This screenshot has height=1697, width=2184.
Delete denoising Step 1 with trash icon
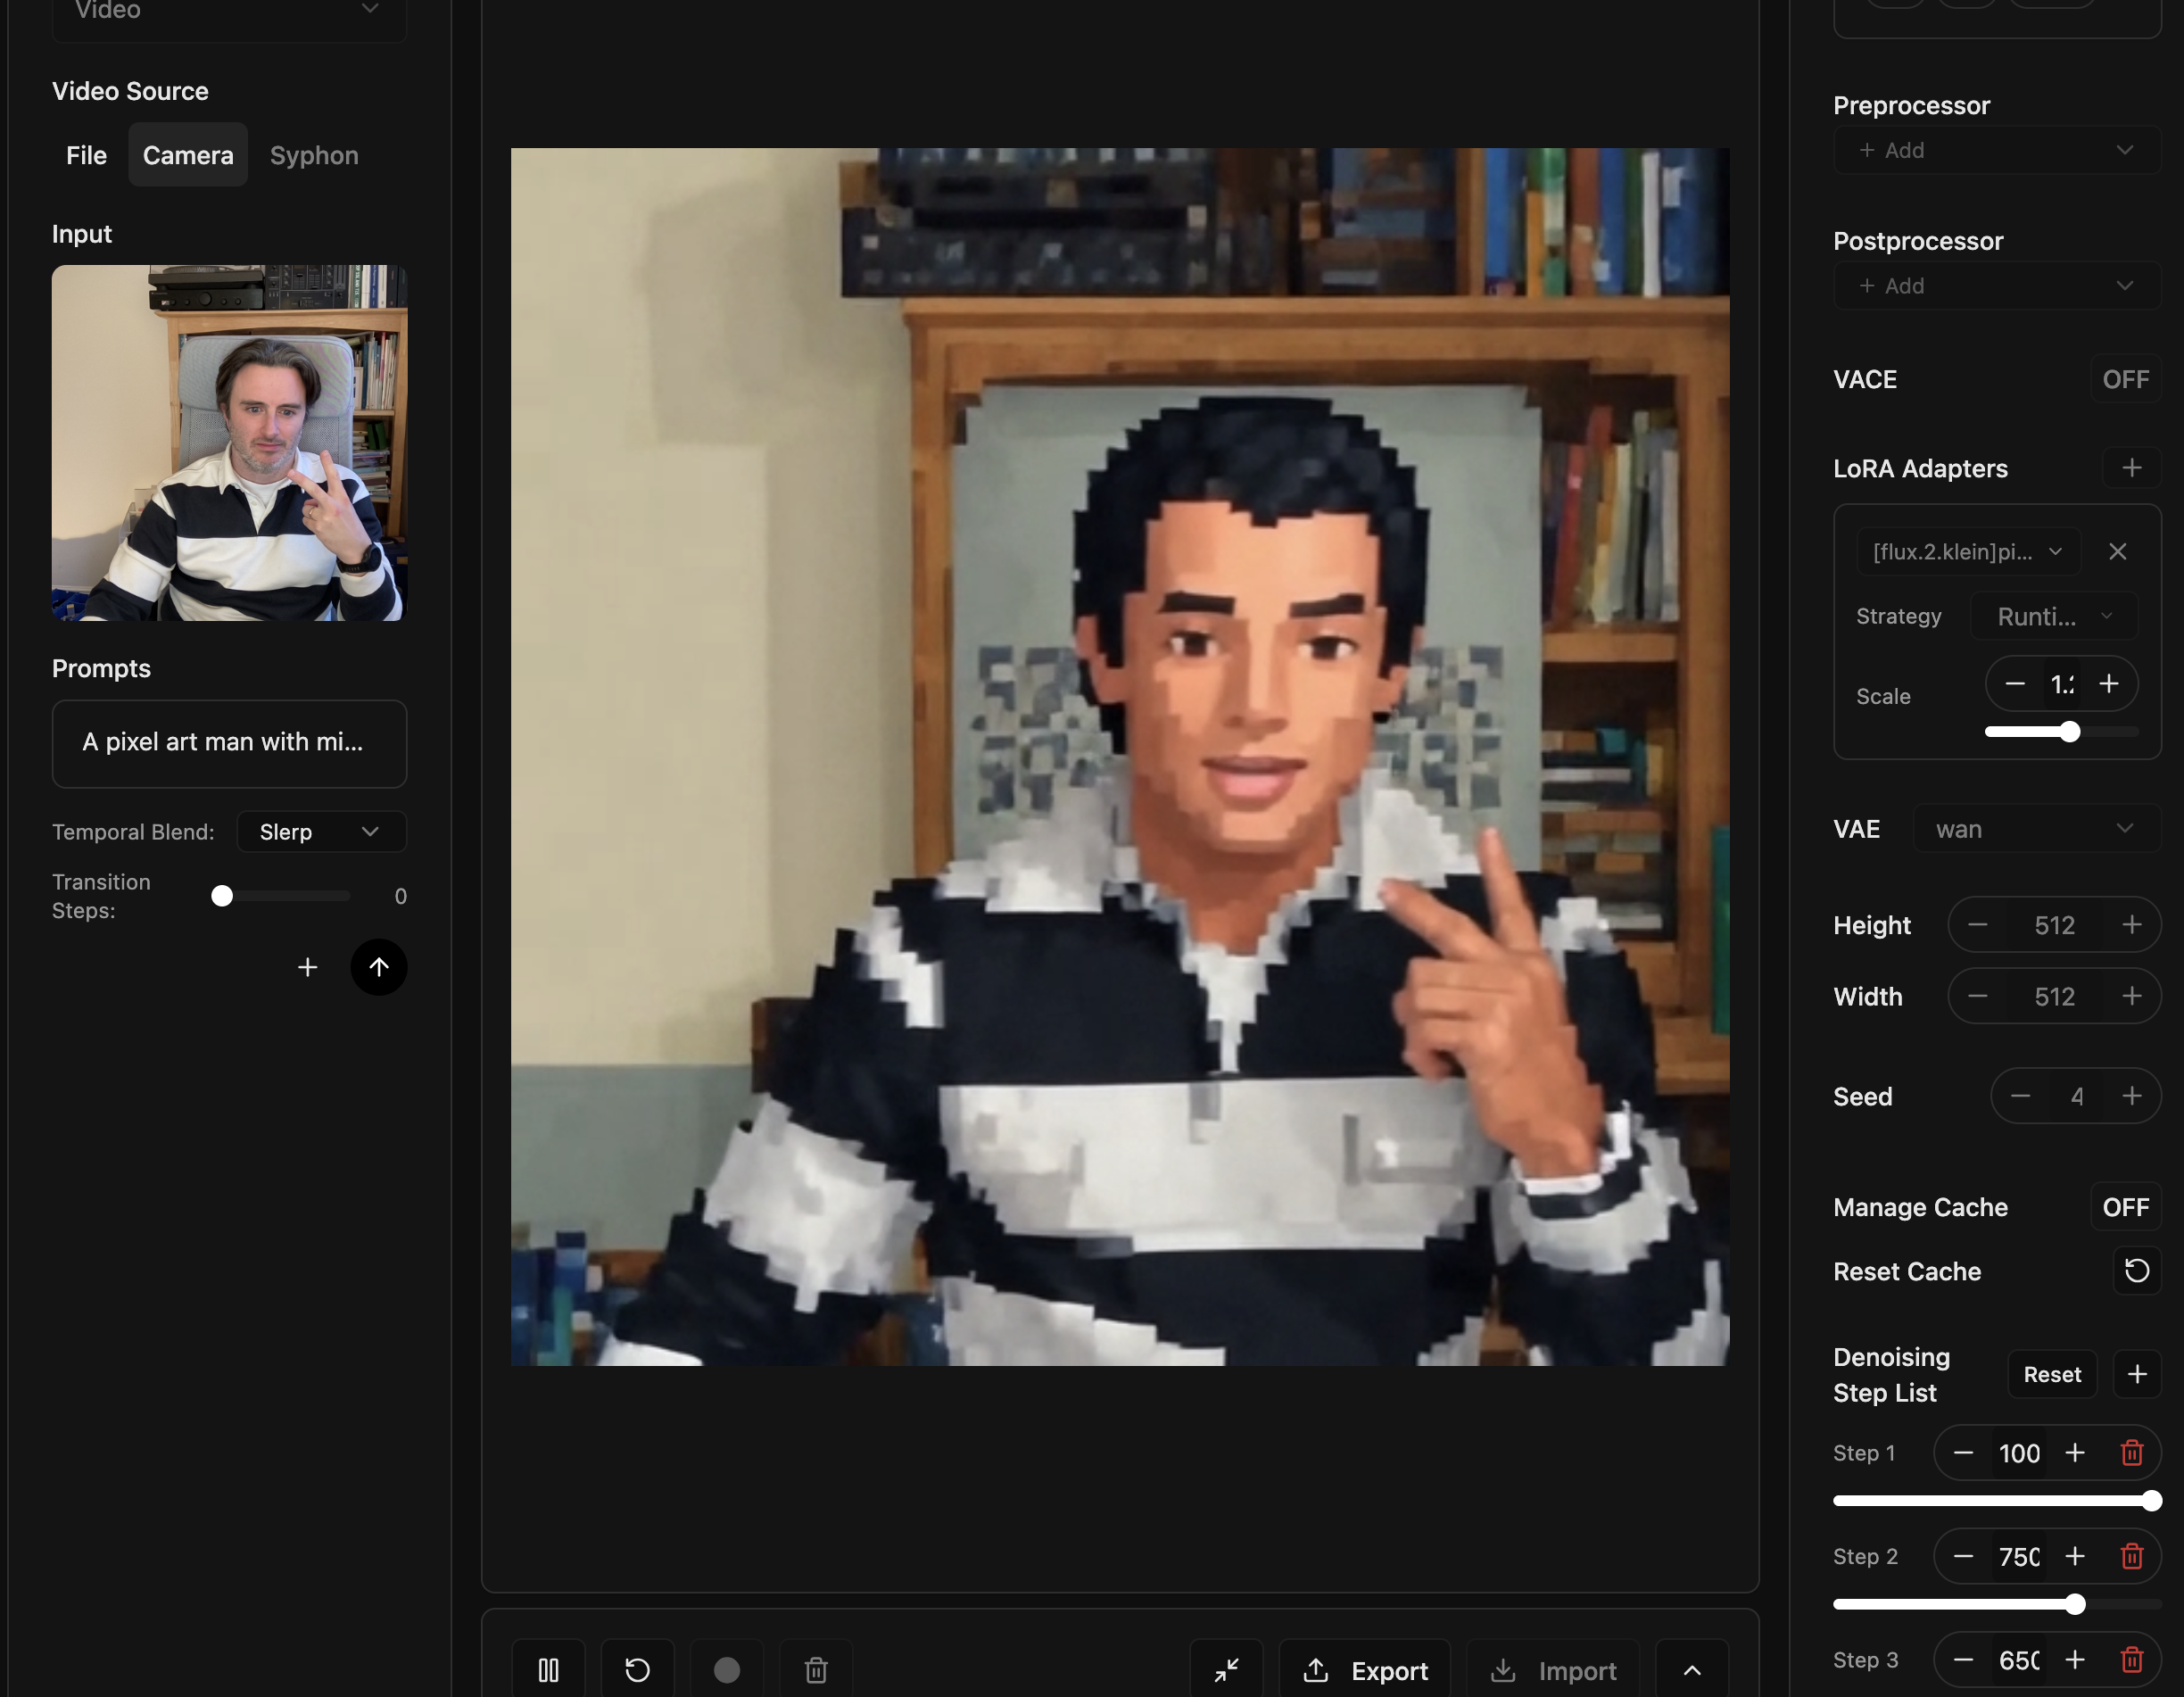tap(2131, 1452)
